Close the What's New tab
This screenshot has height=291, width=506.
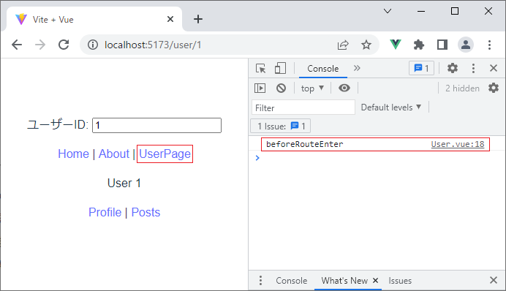click(375, 280)
